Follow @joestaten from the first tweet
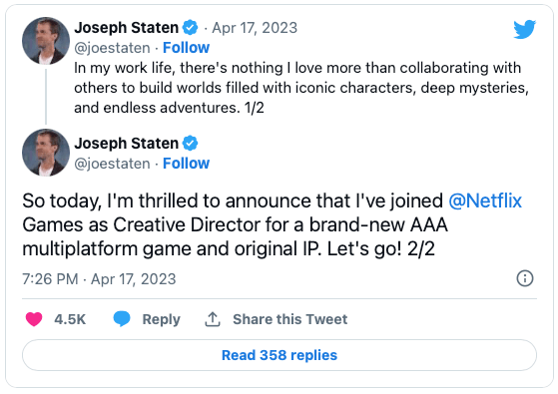This screenshot has width=558, height=394. (x=186, y=48)
